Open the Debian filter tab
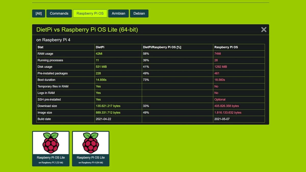The image size is (306, 172). tap(139, 14)
